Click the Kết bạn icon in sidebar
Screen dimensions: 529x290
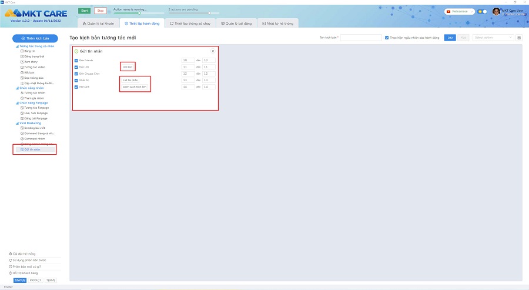[x=22, y=72]
